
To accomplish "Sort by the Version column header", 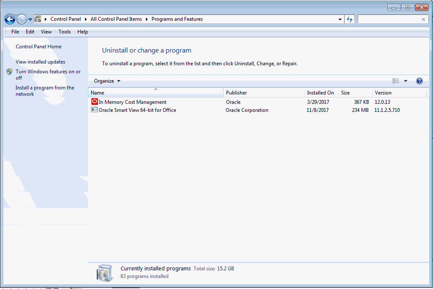I will (399, 93).
